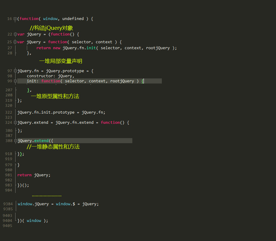Collapse the fold marker at line 97
The width and height of the screenshot is (276, 241).
15,71
